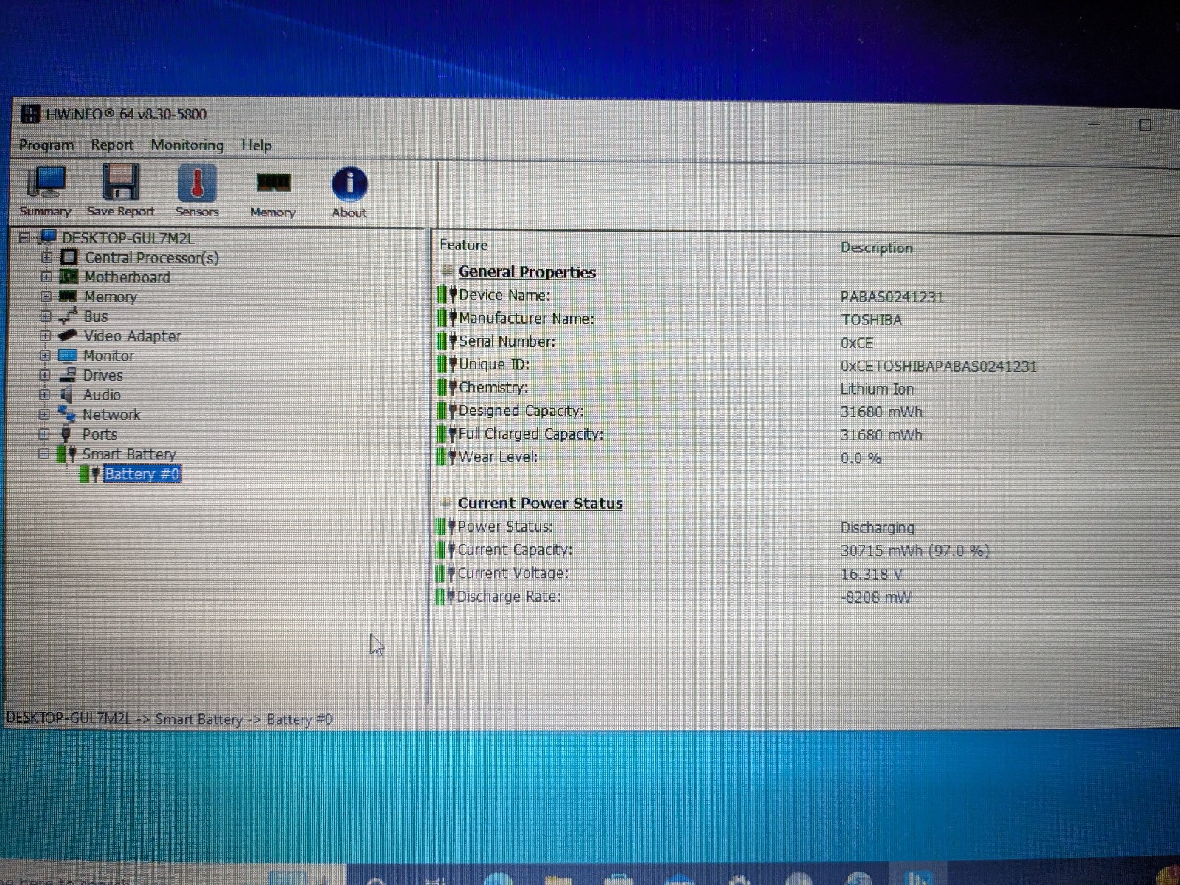Image resolution: width=1180 pixels, height=885 pixels.
Task: Select the Designed Capacity row label
Action: (x=521, y=411)
